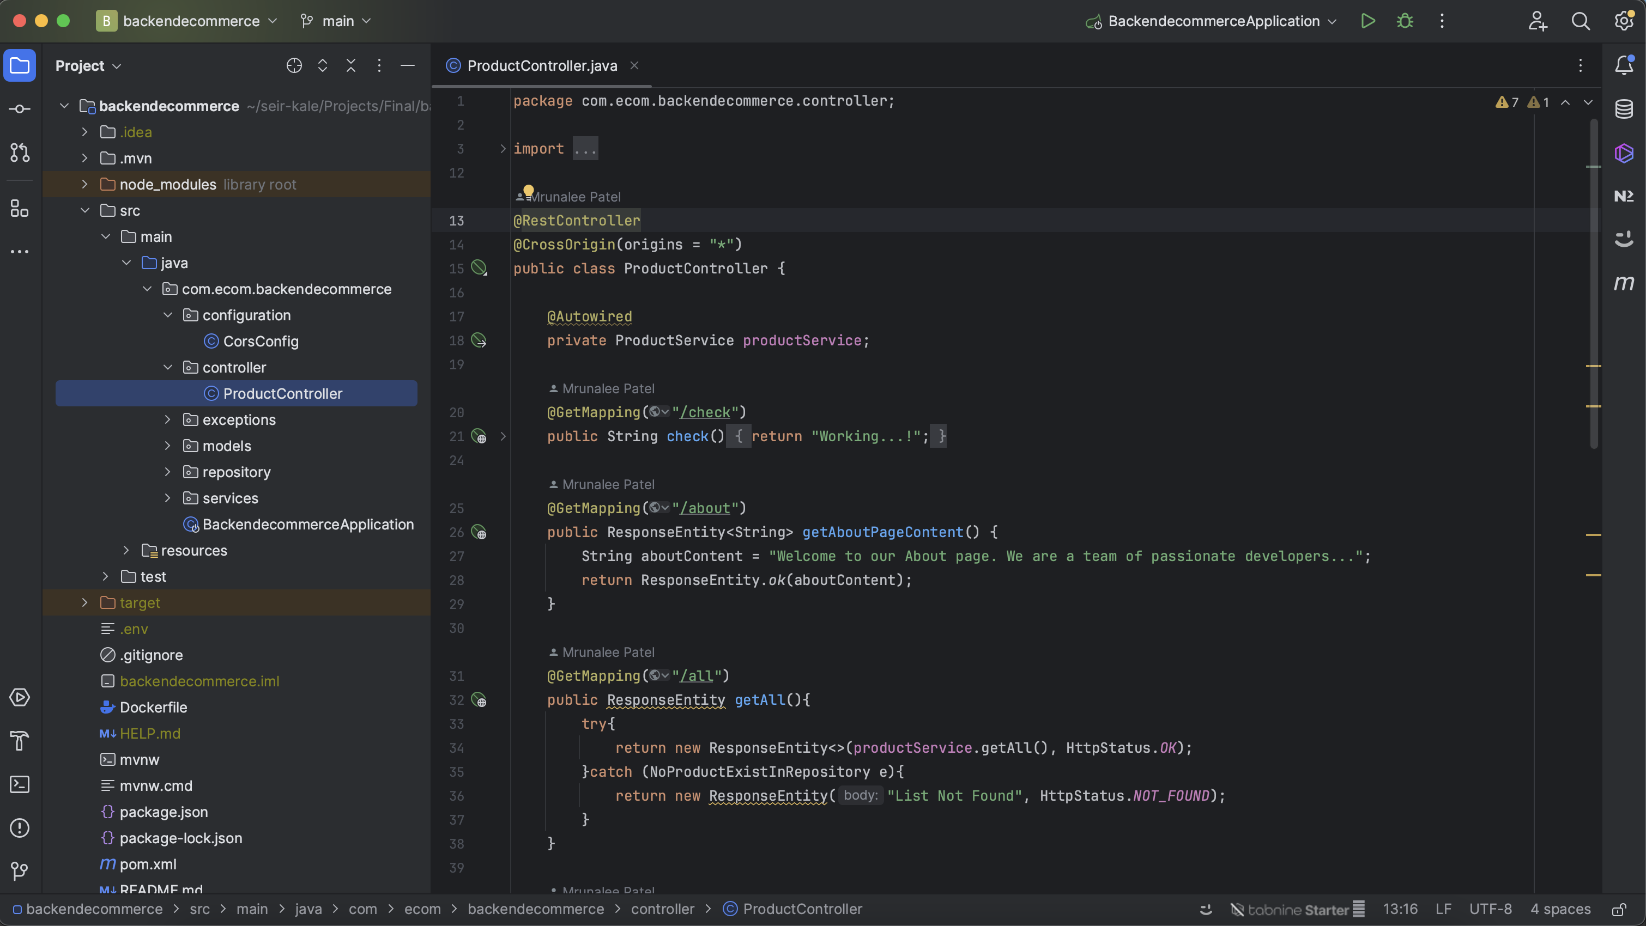Unfold the collapsed check() method body
This screenshot has height=926, width=1646.
[x=503, y=436]
